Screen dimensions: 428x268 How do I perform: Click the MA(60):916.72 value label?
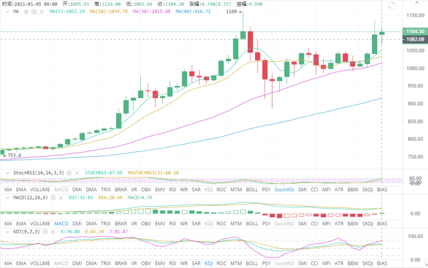click(x=193, y=11)
